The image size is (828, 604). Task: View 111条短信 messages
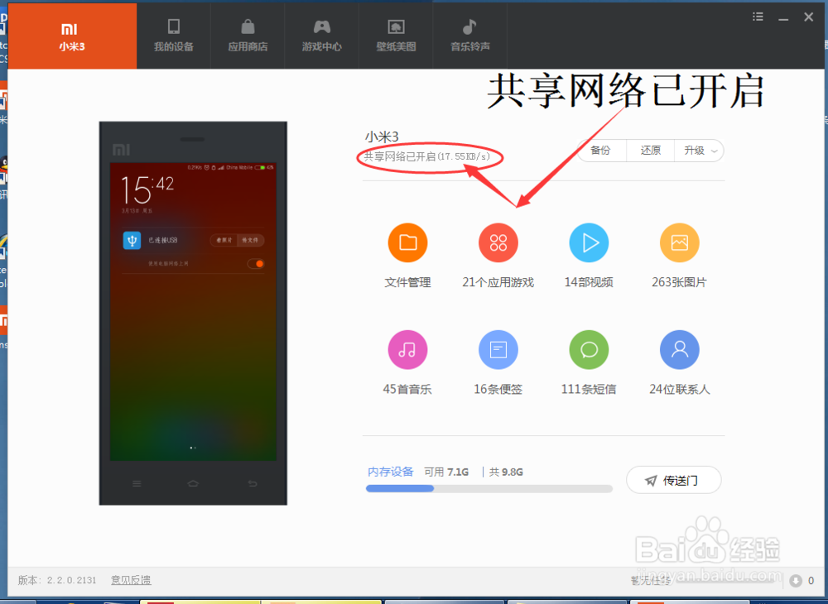(589, 349)
